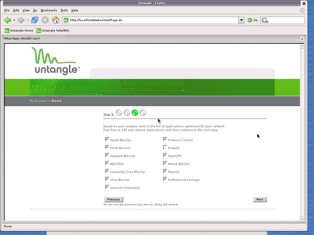
Task: Click the green Go button icon
Action: click(250, 20)
